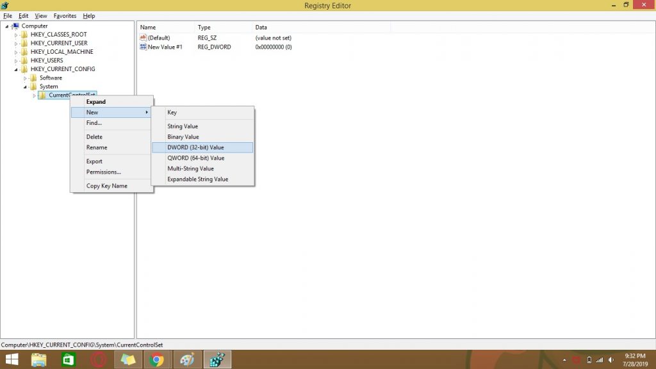
Task: Click the CurrentControlSet folder icon
Action: [x=43, y=95]
